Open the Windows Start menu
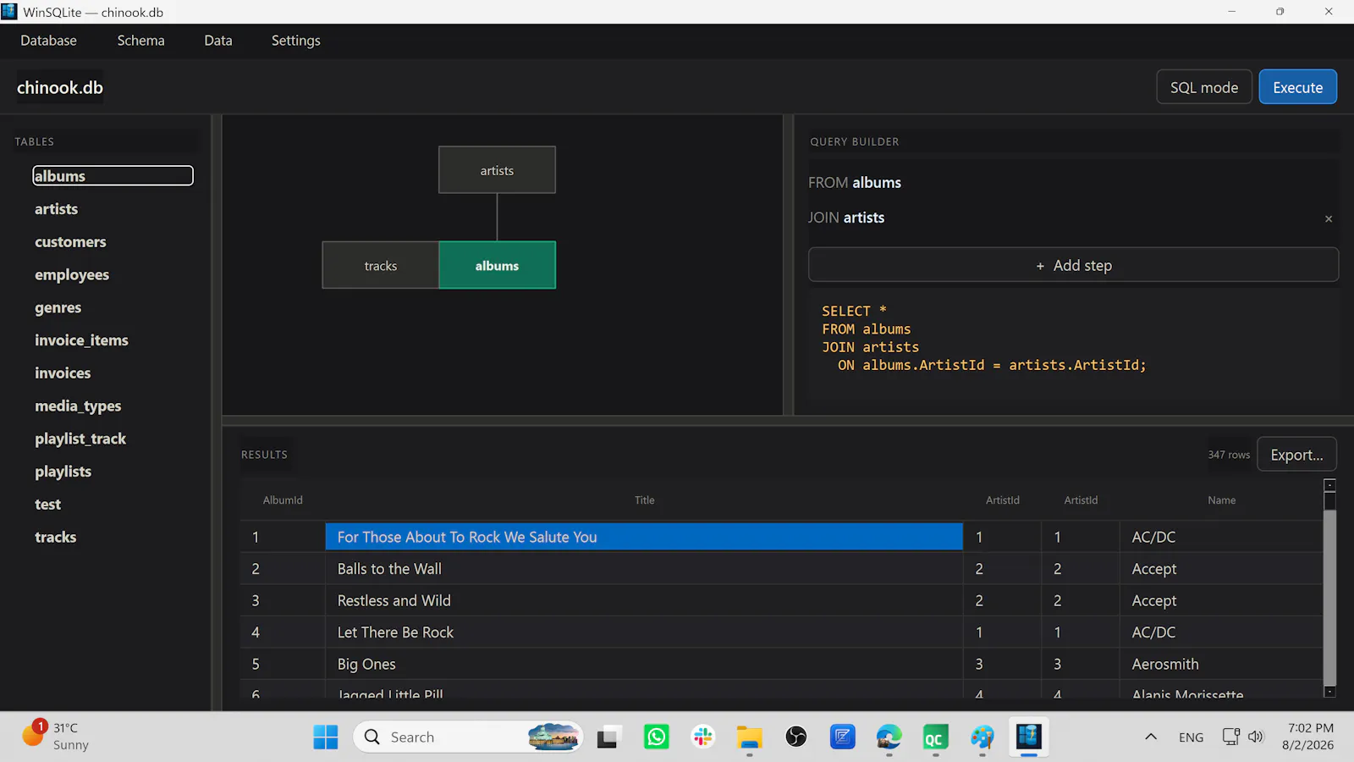 coord(326,737)
